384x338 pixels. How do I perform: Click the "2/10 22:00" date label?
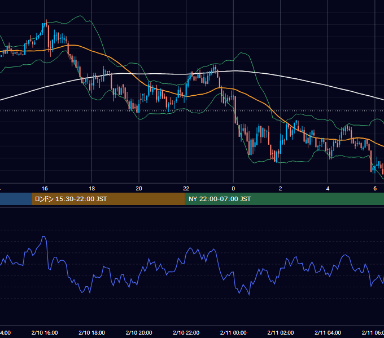(x=186, y=332)
